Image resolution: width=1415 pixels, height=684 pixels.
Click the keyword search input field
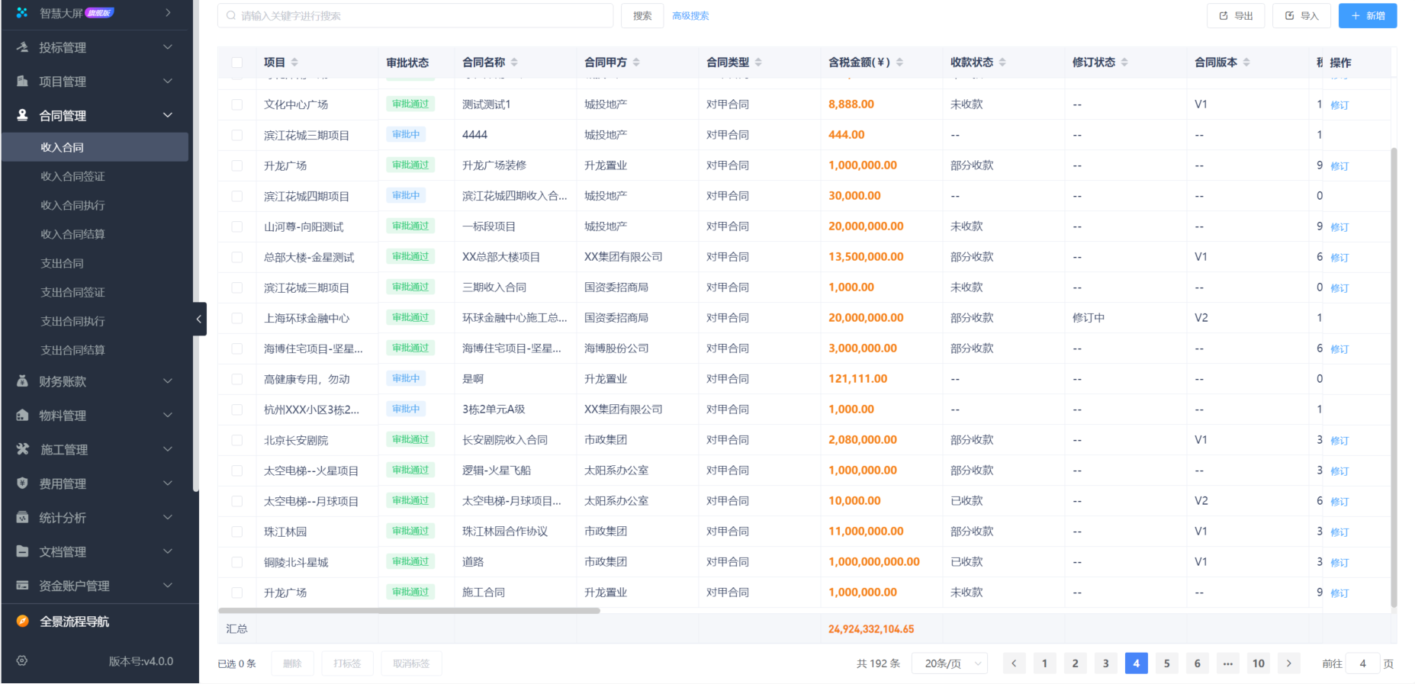[416, 16]
